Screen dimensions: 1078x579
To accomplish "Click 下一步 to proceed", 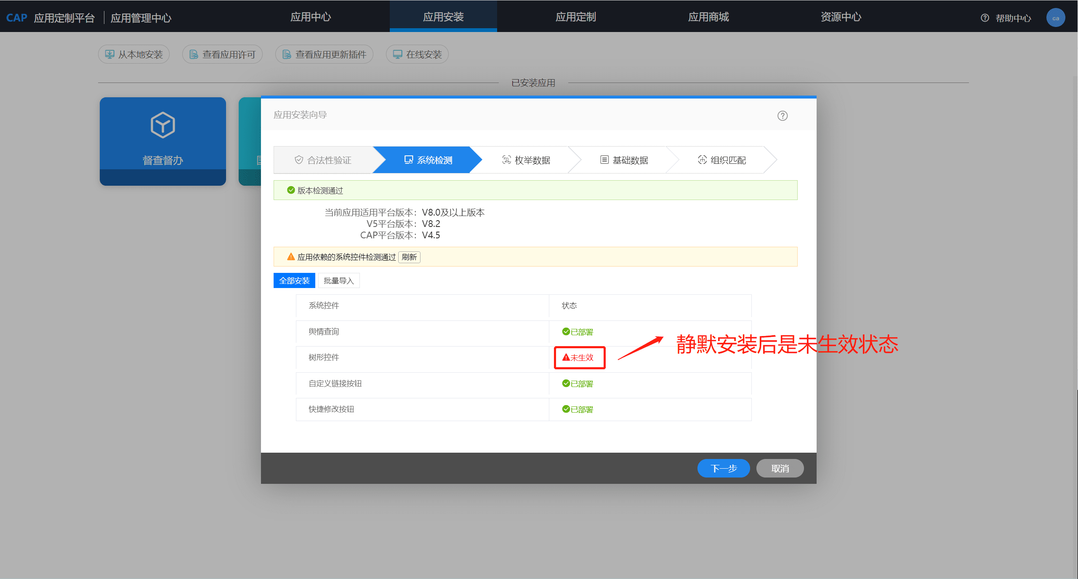I will (724, 468).
